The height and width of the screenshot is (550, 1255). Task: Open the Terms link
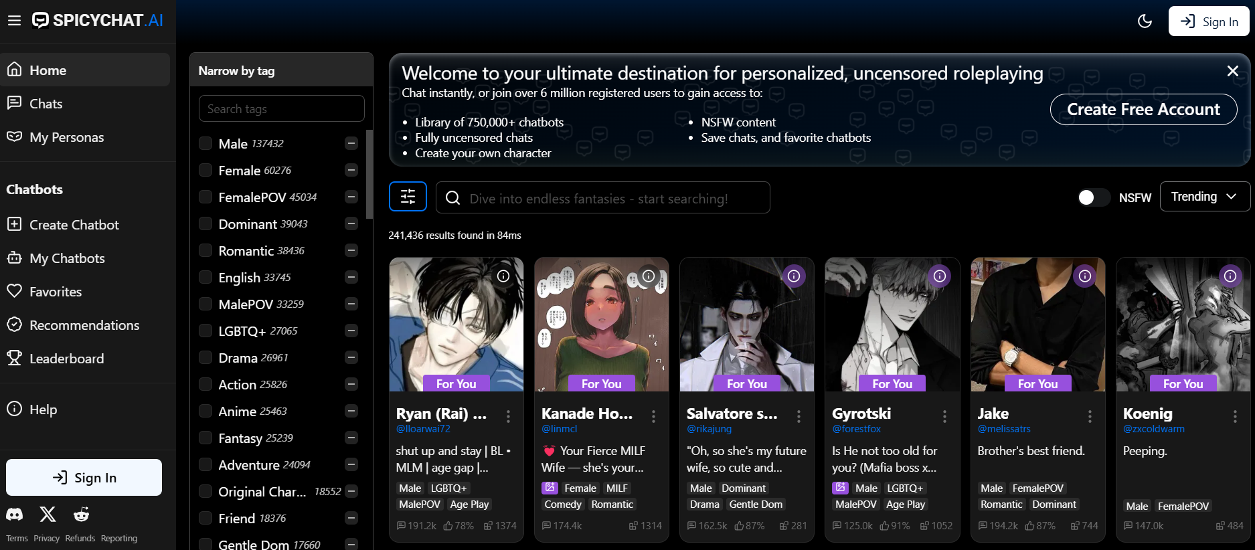point(17,539)
